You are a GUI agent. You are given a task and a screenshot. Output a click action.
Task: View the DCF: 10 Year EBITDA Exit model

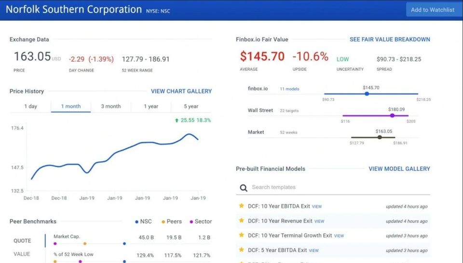(317, 207)
